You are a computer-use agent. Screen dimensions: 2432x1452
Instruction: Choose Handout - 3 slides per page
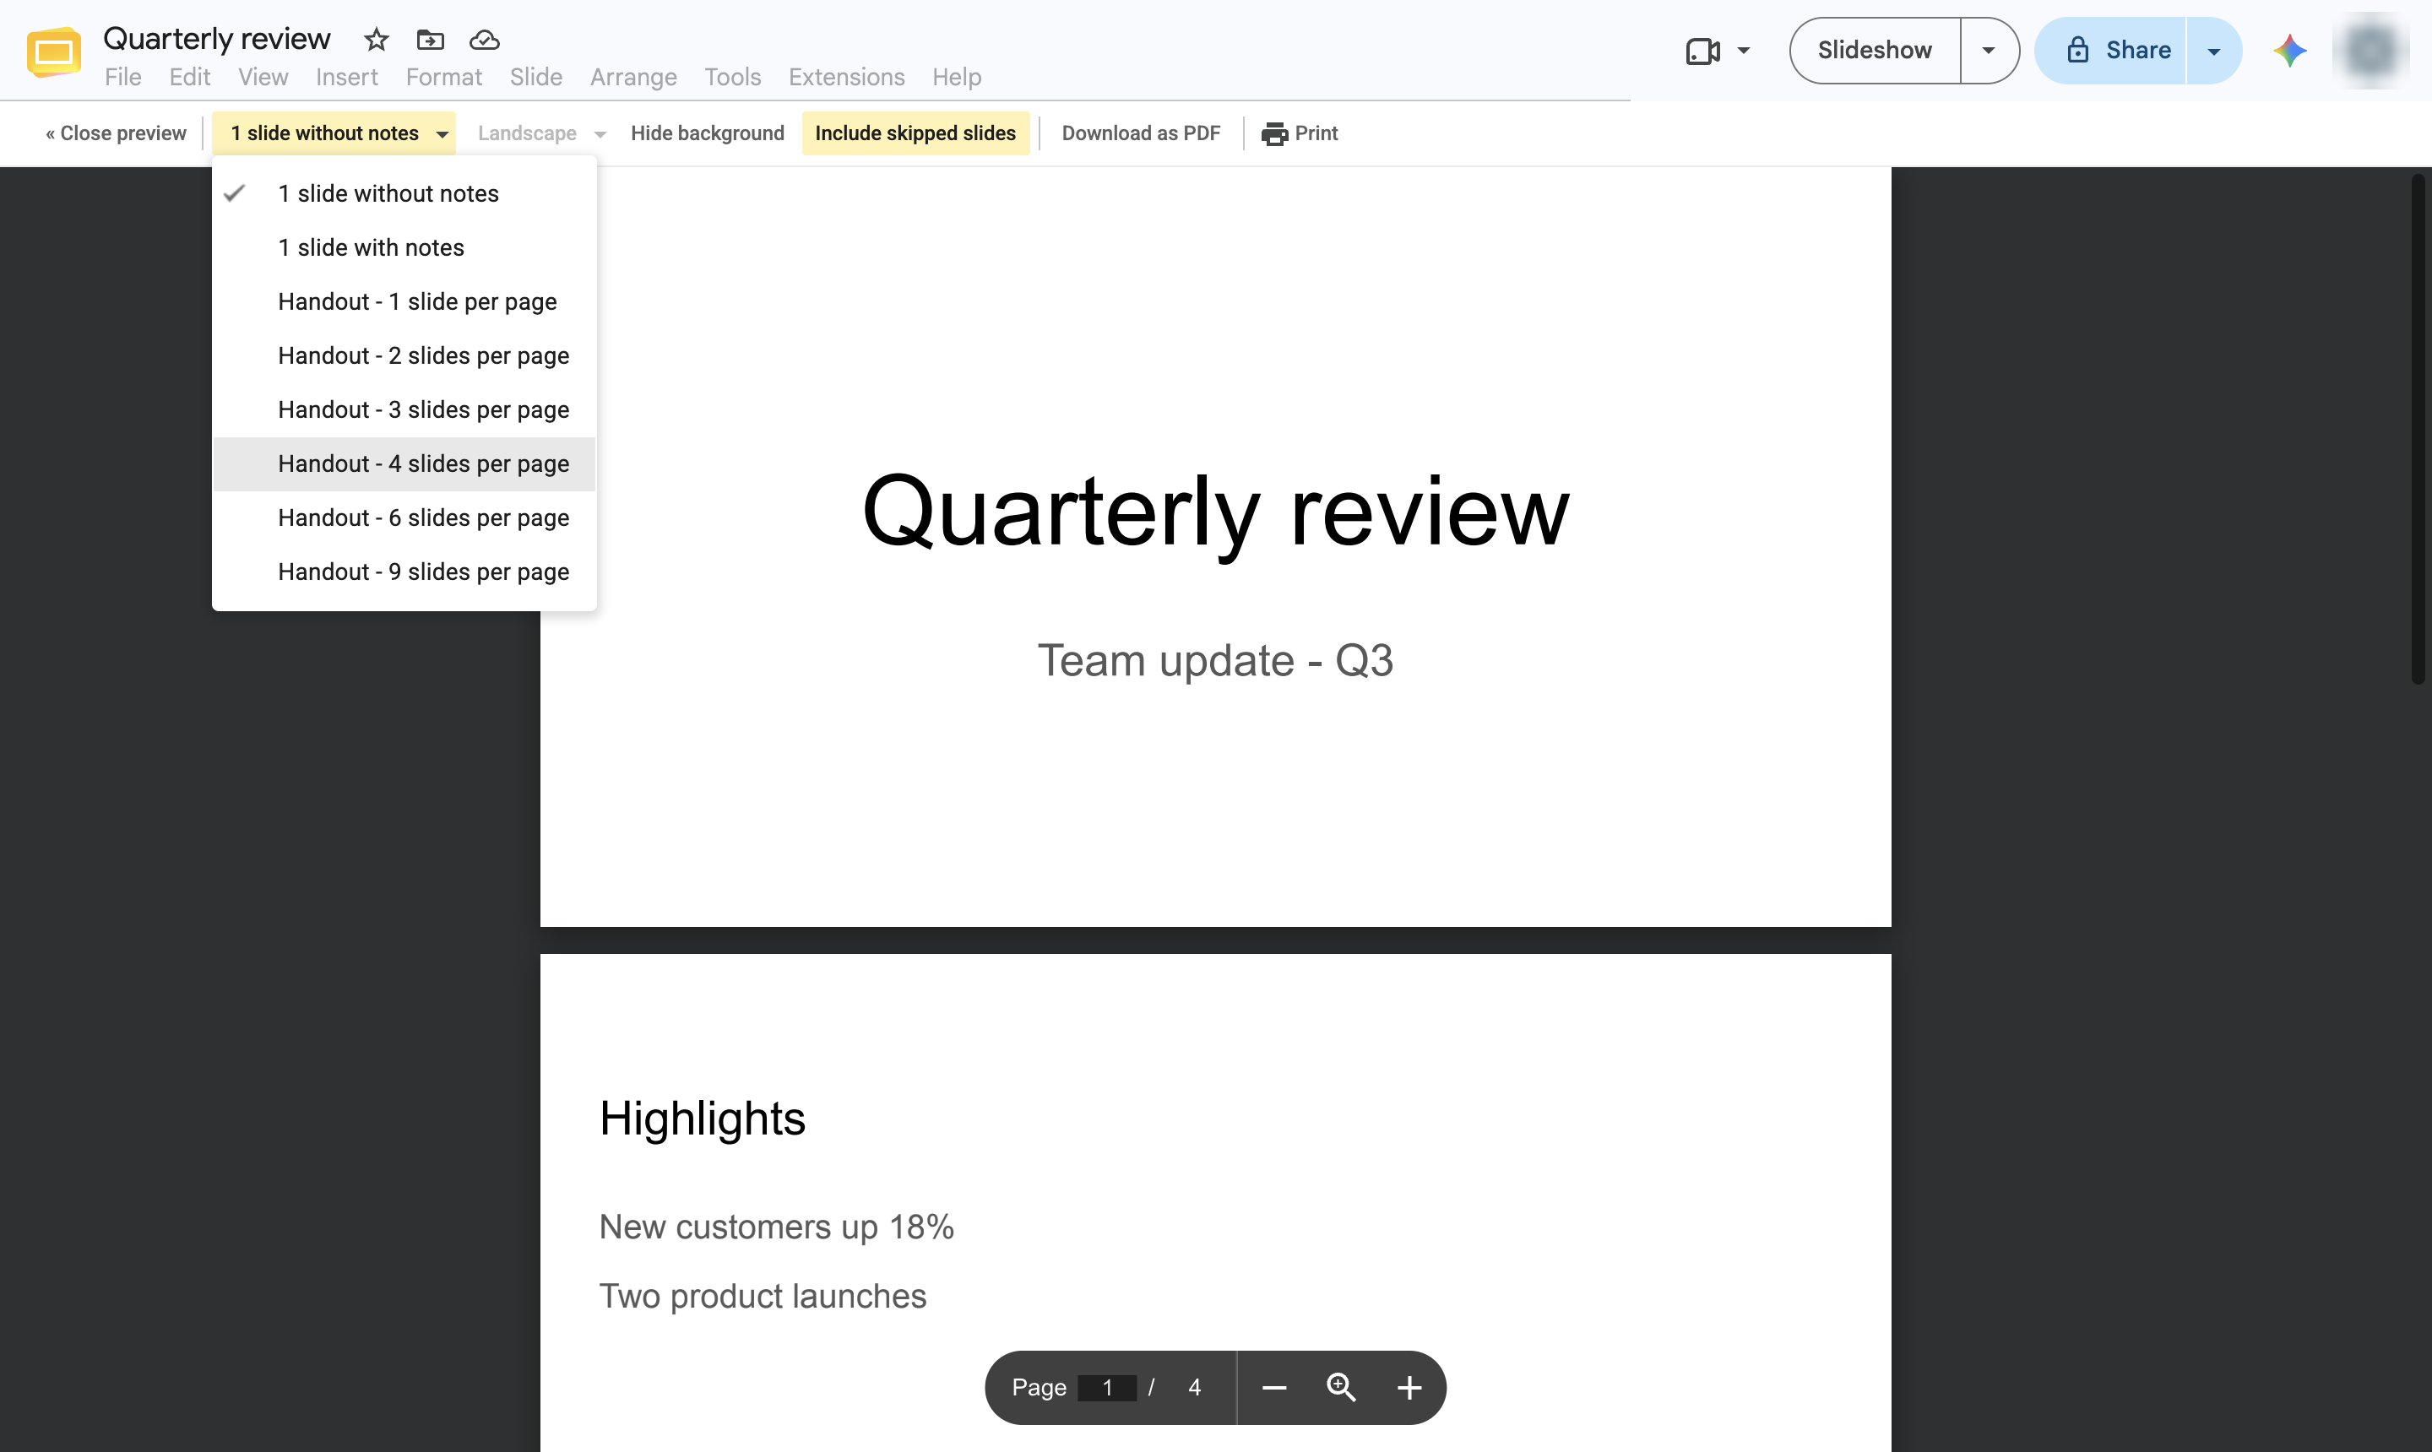tap(404, 409)
